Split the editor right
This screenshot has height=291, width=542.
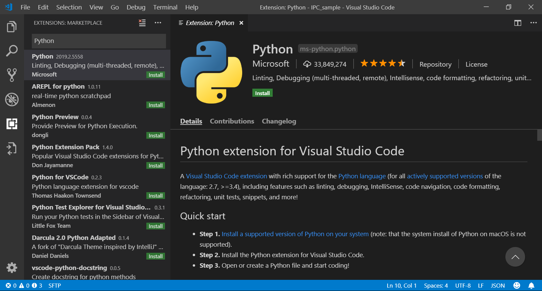(518, 23)
